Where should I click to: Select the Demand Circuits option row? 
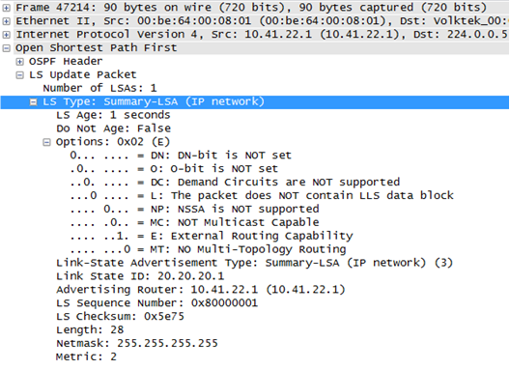(x=235, y=183)
